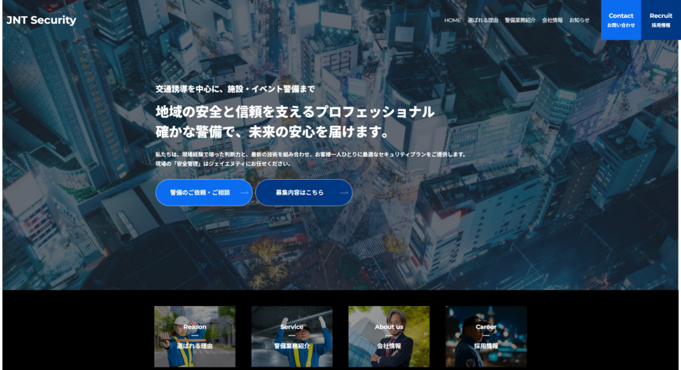
Task: Click the Contact お問い合わせ button
Action: (621, 20)
